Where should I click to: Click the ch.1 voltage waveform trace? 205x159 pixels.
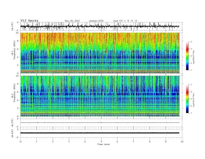(100, 26)
